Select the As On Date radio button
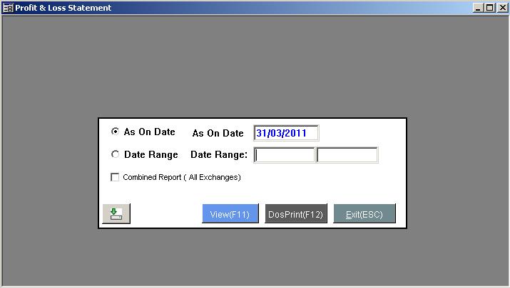 click(x=116, y=132)
